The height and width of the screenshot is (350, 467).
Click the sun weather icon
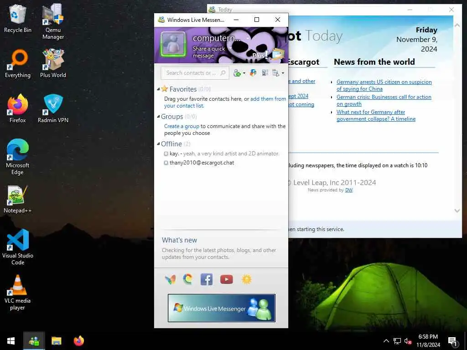tap(247, 279)
